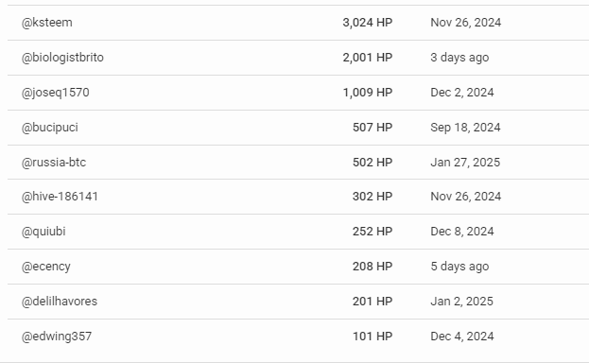Open the @russia-btc account link
Viewport: 589px width, 363px height.
pos(54,163)
